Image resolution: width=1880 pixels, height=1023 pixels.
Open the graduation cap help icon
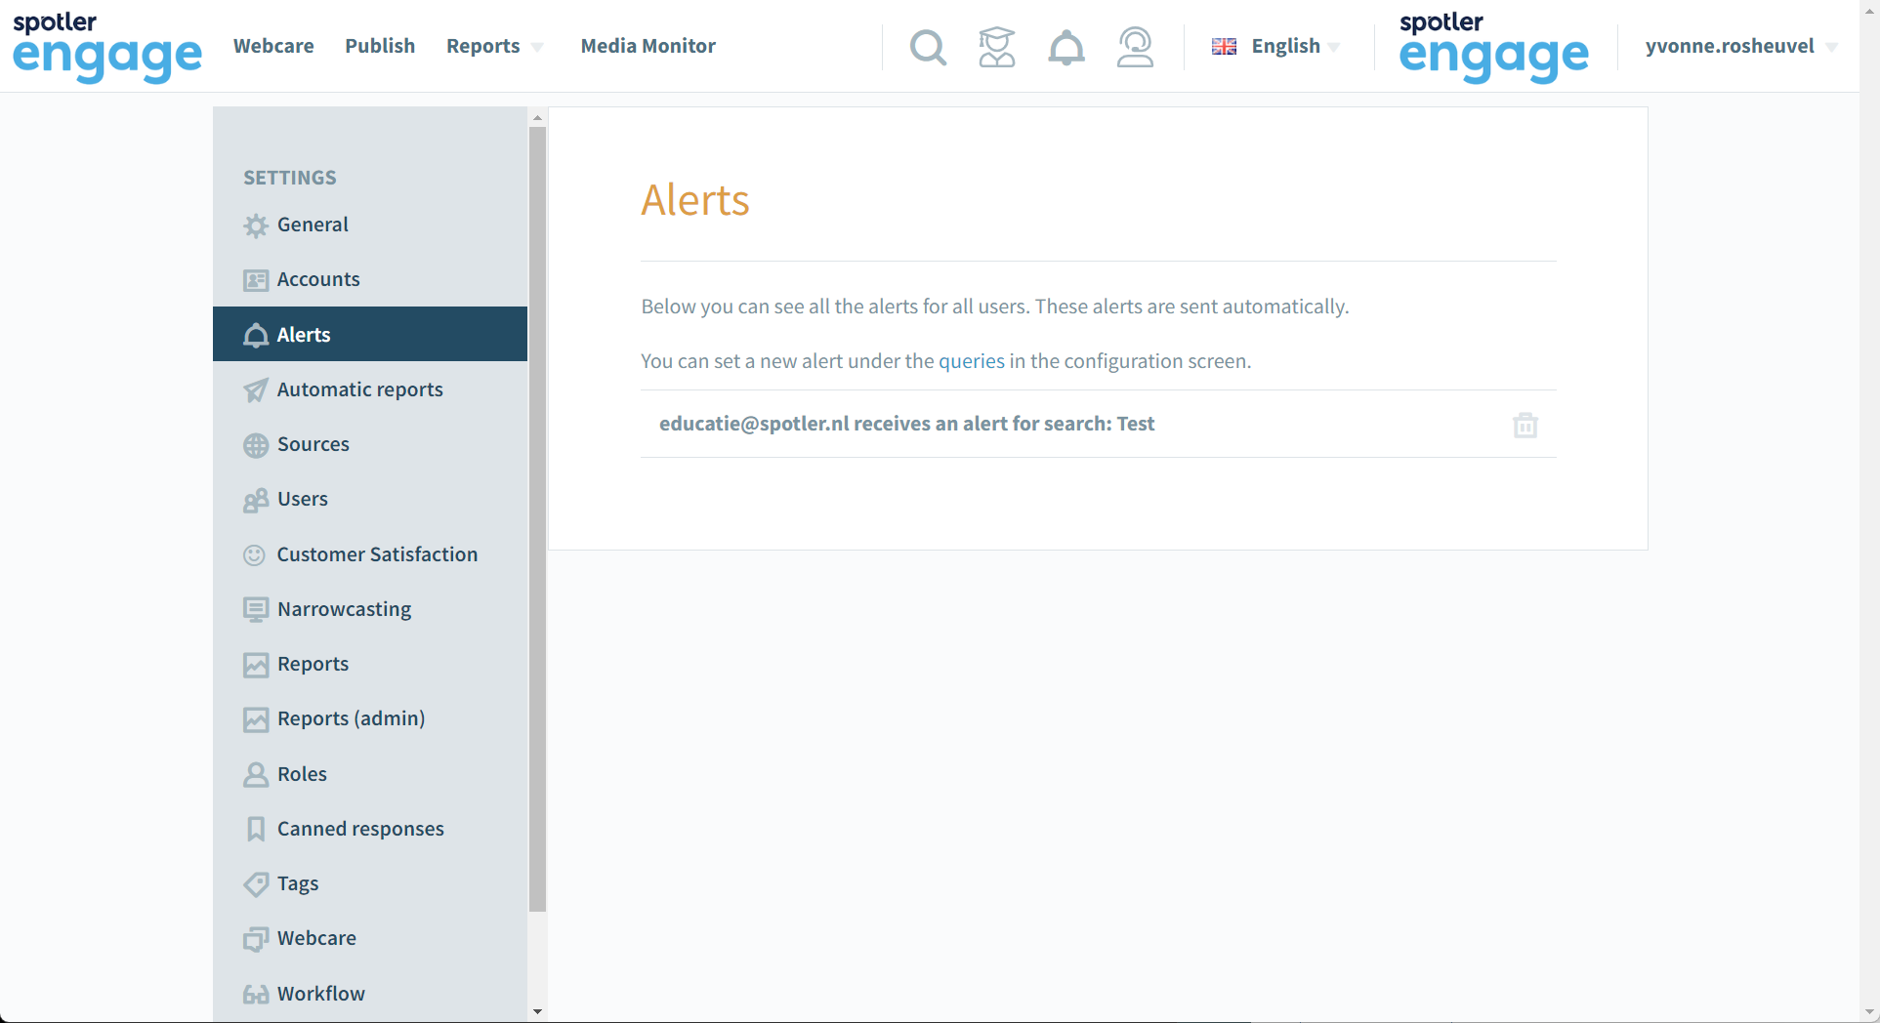[996, 47]
